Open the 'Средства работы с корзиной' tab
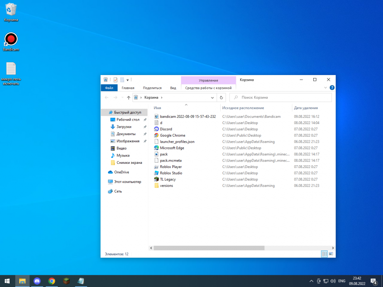383x287 pixels. pos(208,88)
